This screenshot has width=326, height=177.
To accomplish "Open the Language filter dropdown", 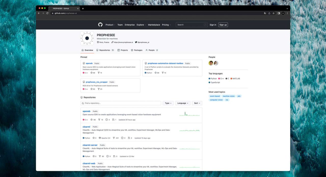I will click(x=182, y=103).
